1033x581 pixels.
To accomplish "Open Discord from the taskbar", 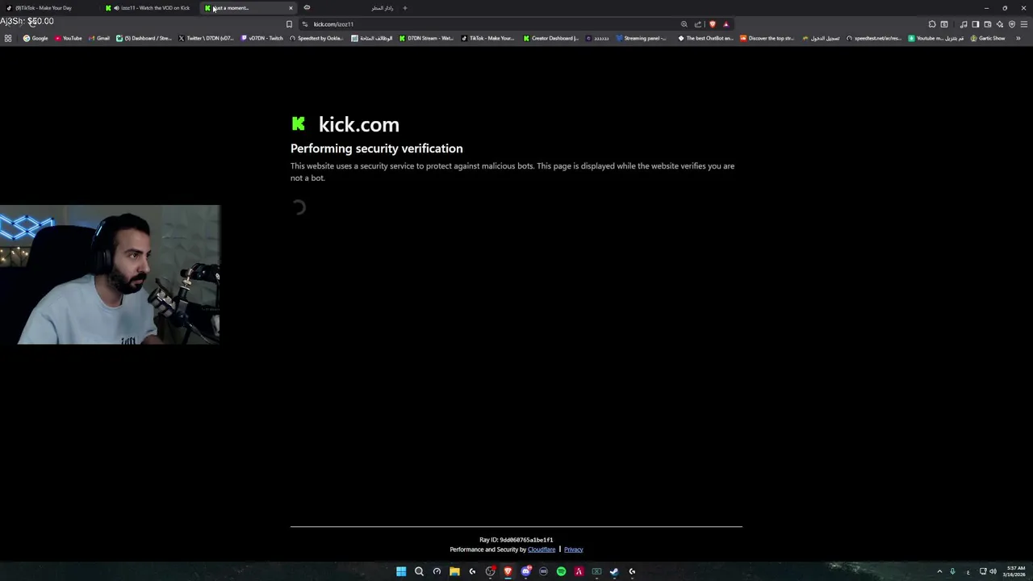I will pyautogui.click(x=525, y=571).
